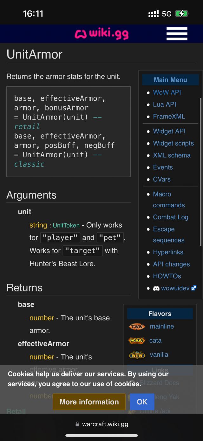Follow the UnitToken type link
Screen dimensions: 203x441
(x=66, y=225)
